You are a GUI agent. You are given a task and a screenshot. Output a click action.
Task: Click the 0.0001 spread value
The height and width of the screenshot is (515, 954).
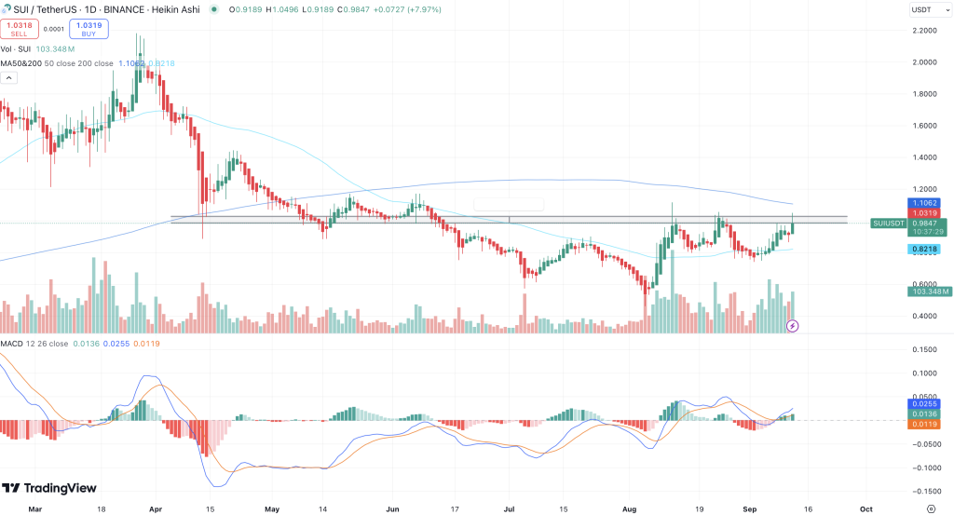coord(54,29)
